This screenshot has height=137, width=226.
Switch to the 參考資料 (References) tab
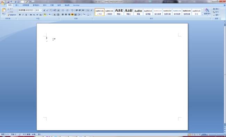tap(36, 5)
